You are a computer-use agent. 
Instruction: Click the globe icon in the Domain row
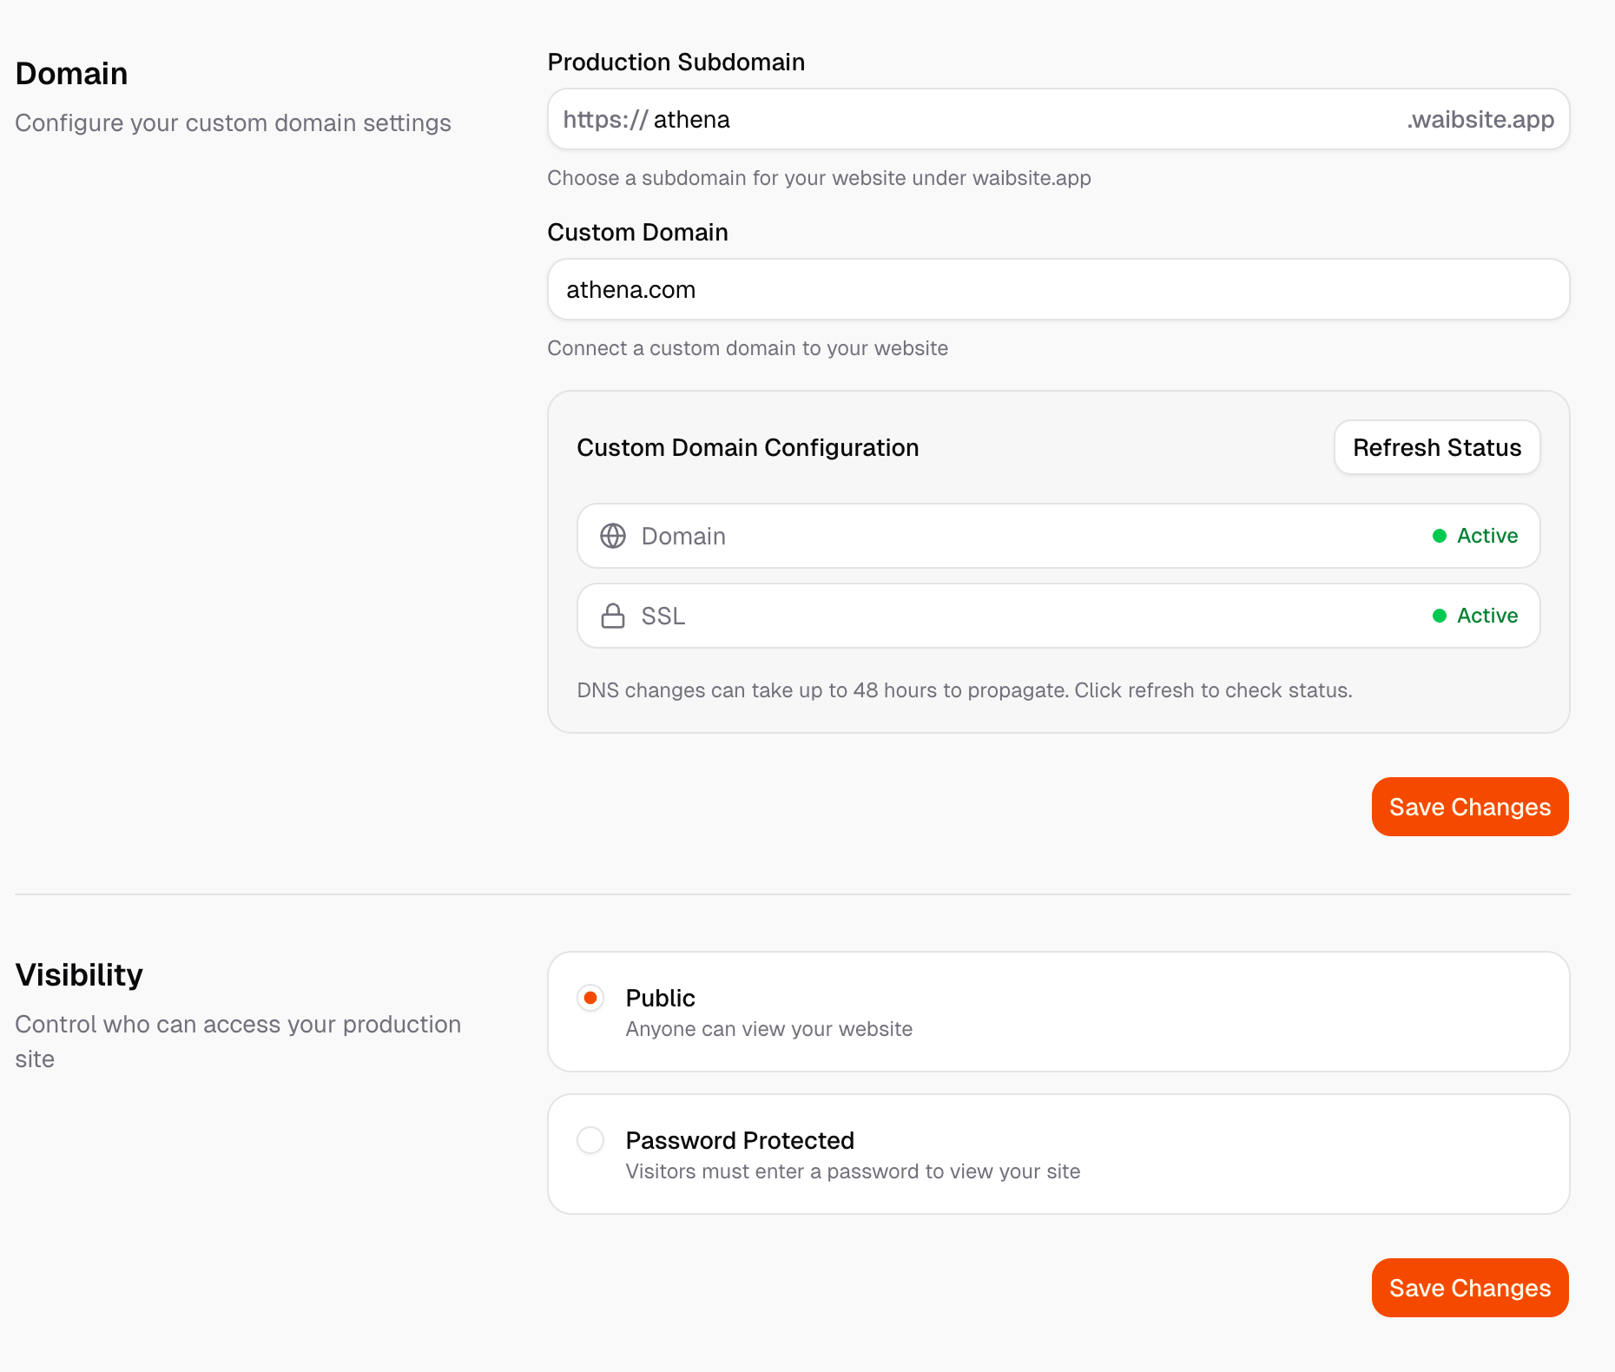[613, 536]
